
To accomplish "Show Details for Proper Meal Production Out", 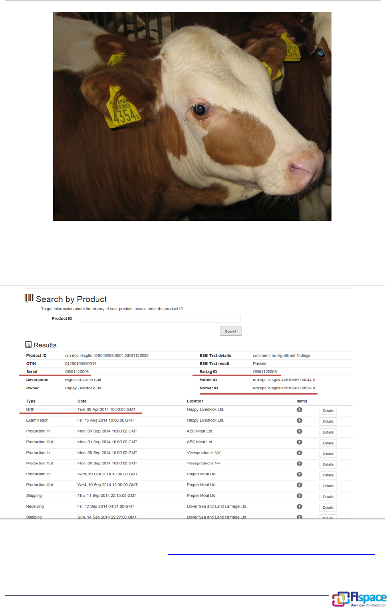I will click(328, 486).
